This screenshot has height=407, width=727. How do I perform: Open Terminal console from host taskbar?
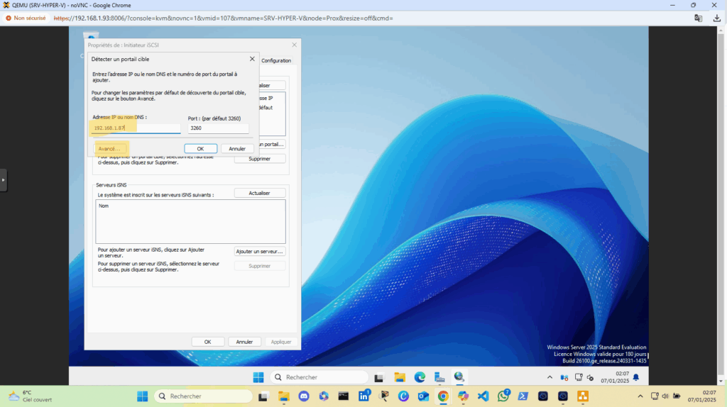pyautogui.click(x=344, y=396)
